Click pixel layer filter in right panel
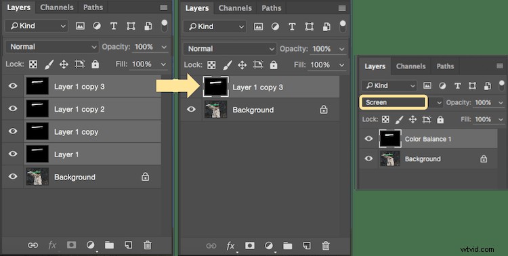Viewport: 508px width, 256px height. [427, 85]
